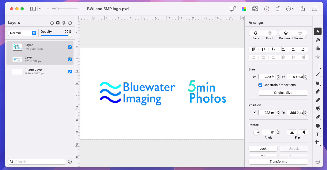Filter layers using search filter icon
This screenshot has height=170, width=327.
[70, 162]
